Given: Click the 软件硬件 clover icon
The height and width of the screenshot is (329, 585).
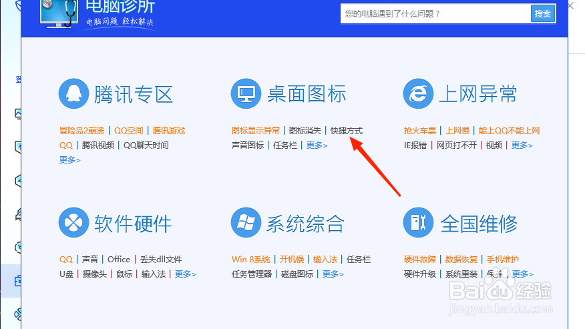Looking at the screenshot, I should coord(73,223).
